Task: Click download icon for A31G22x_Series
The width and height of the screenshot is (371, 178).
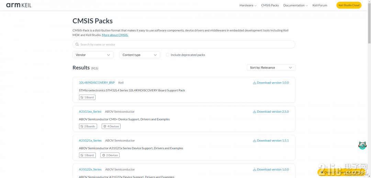Action: click(255, 169)
